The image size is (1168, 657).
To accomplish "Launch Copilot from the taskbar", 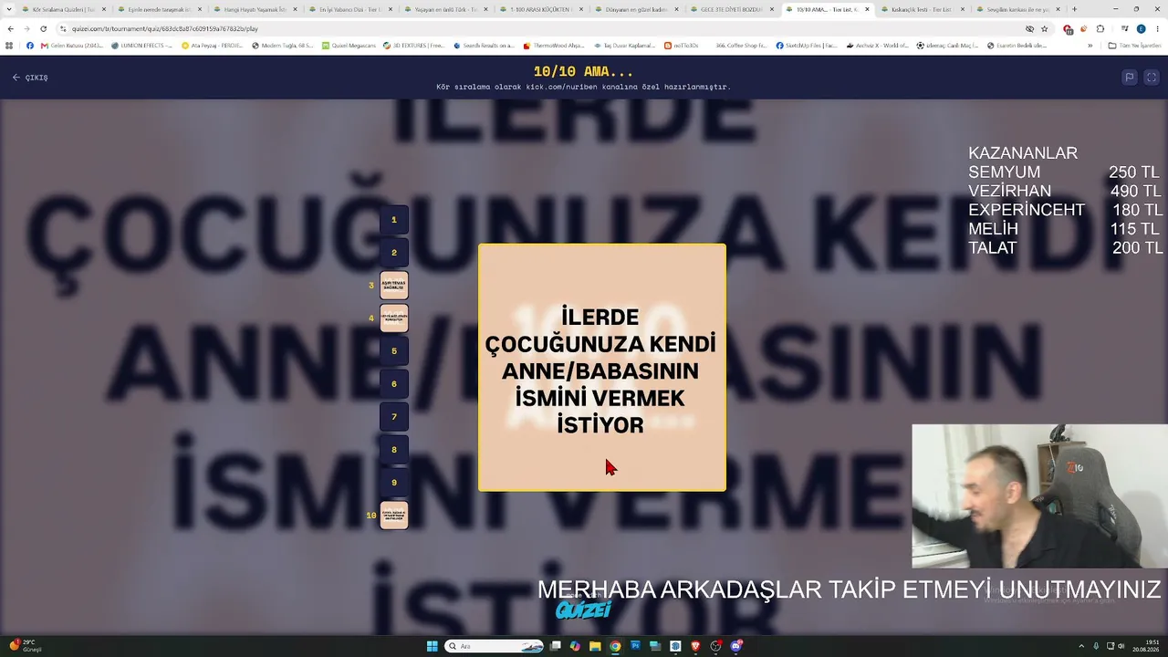I will [x=575, y=646].
